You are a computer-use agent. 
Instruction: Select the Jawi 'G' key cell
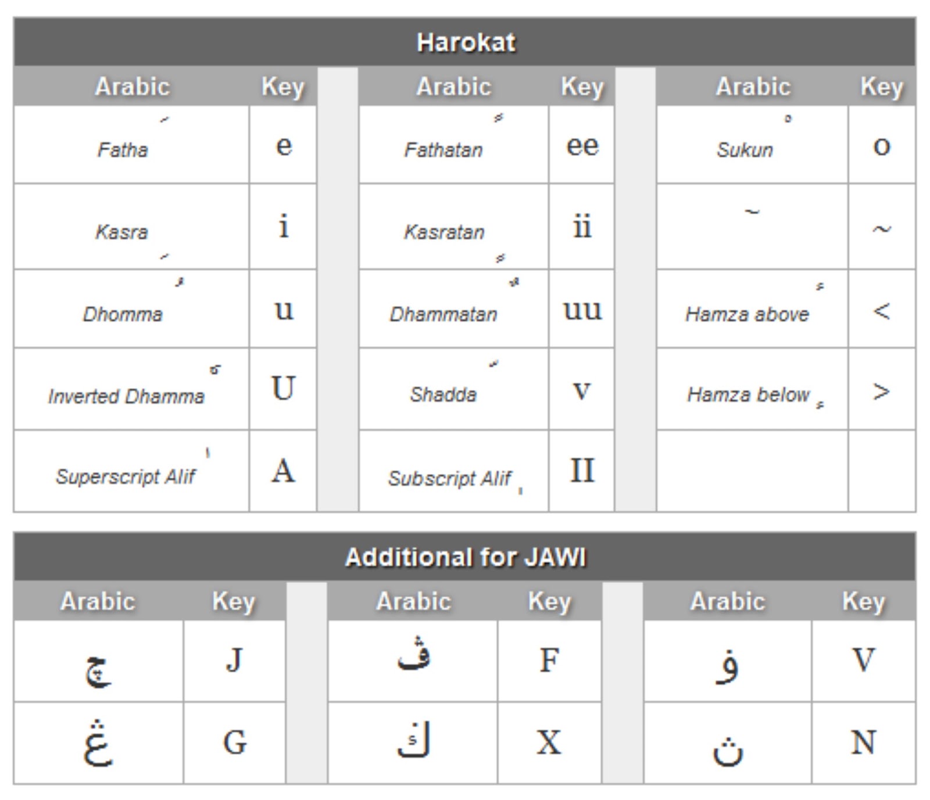click(234, 743)
